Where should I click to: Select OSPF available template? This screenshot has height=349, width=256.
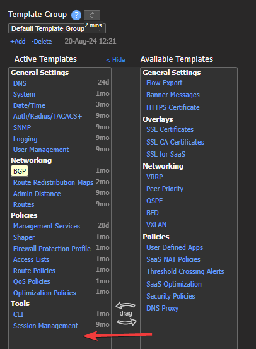pos(154,201)
